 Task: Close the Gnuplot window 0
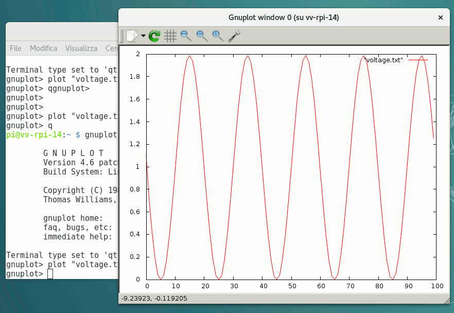[440, 18]
